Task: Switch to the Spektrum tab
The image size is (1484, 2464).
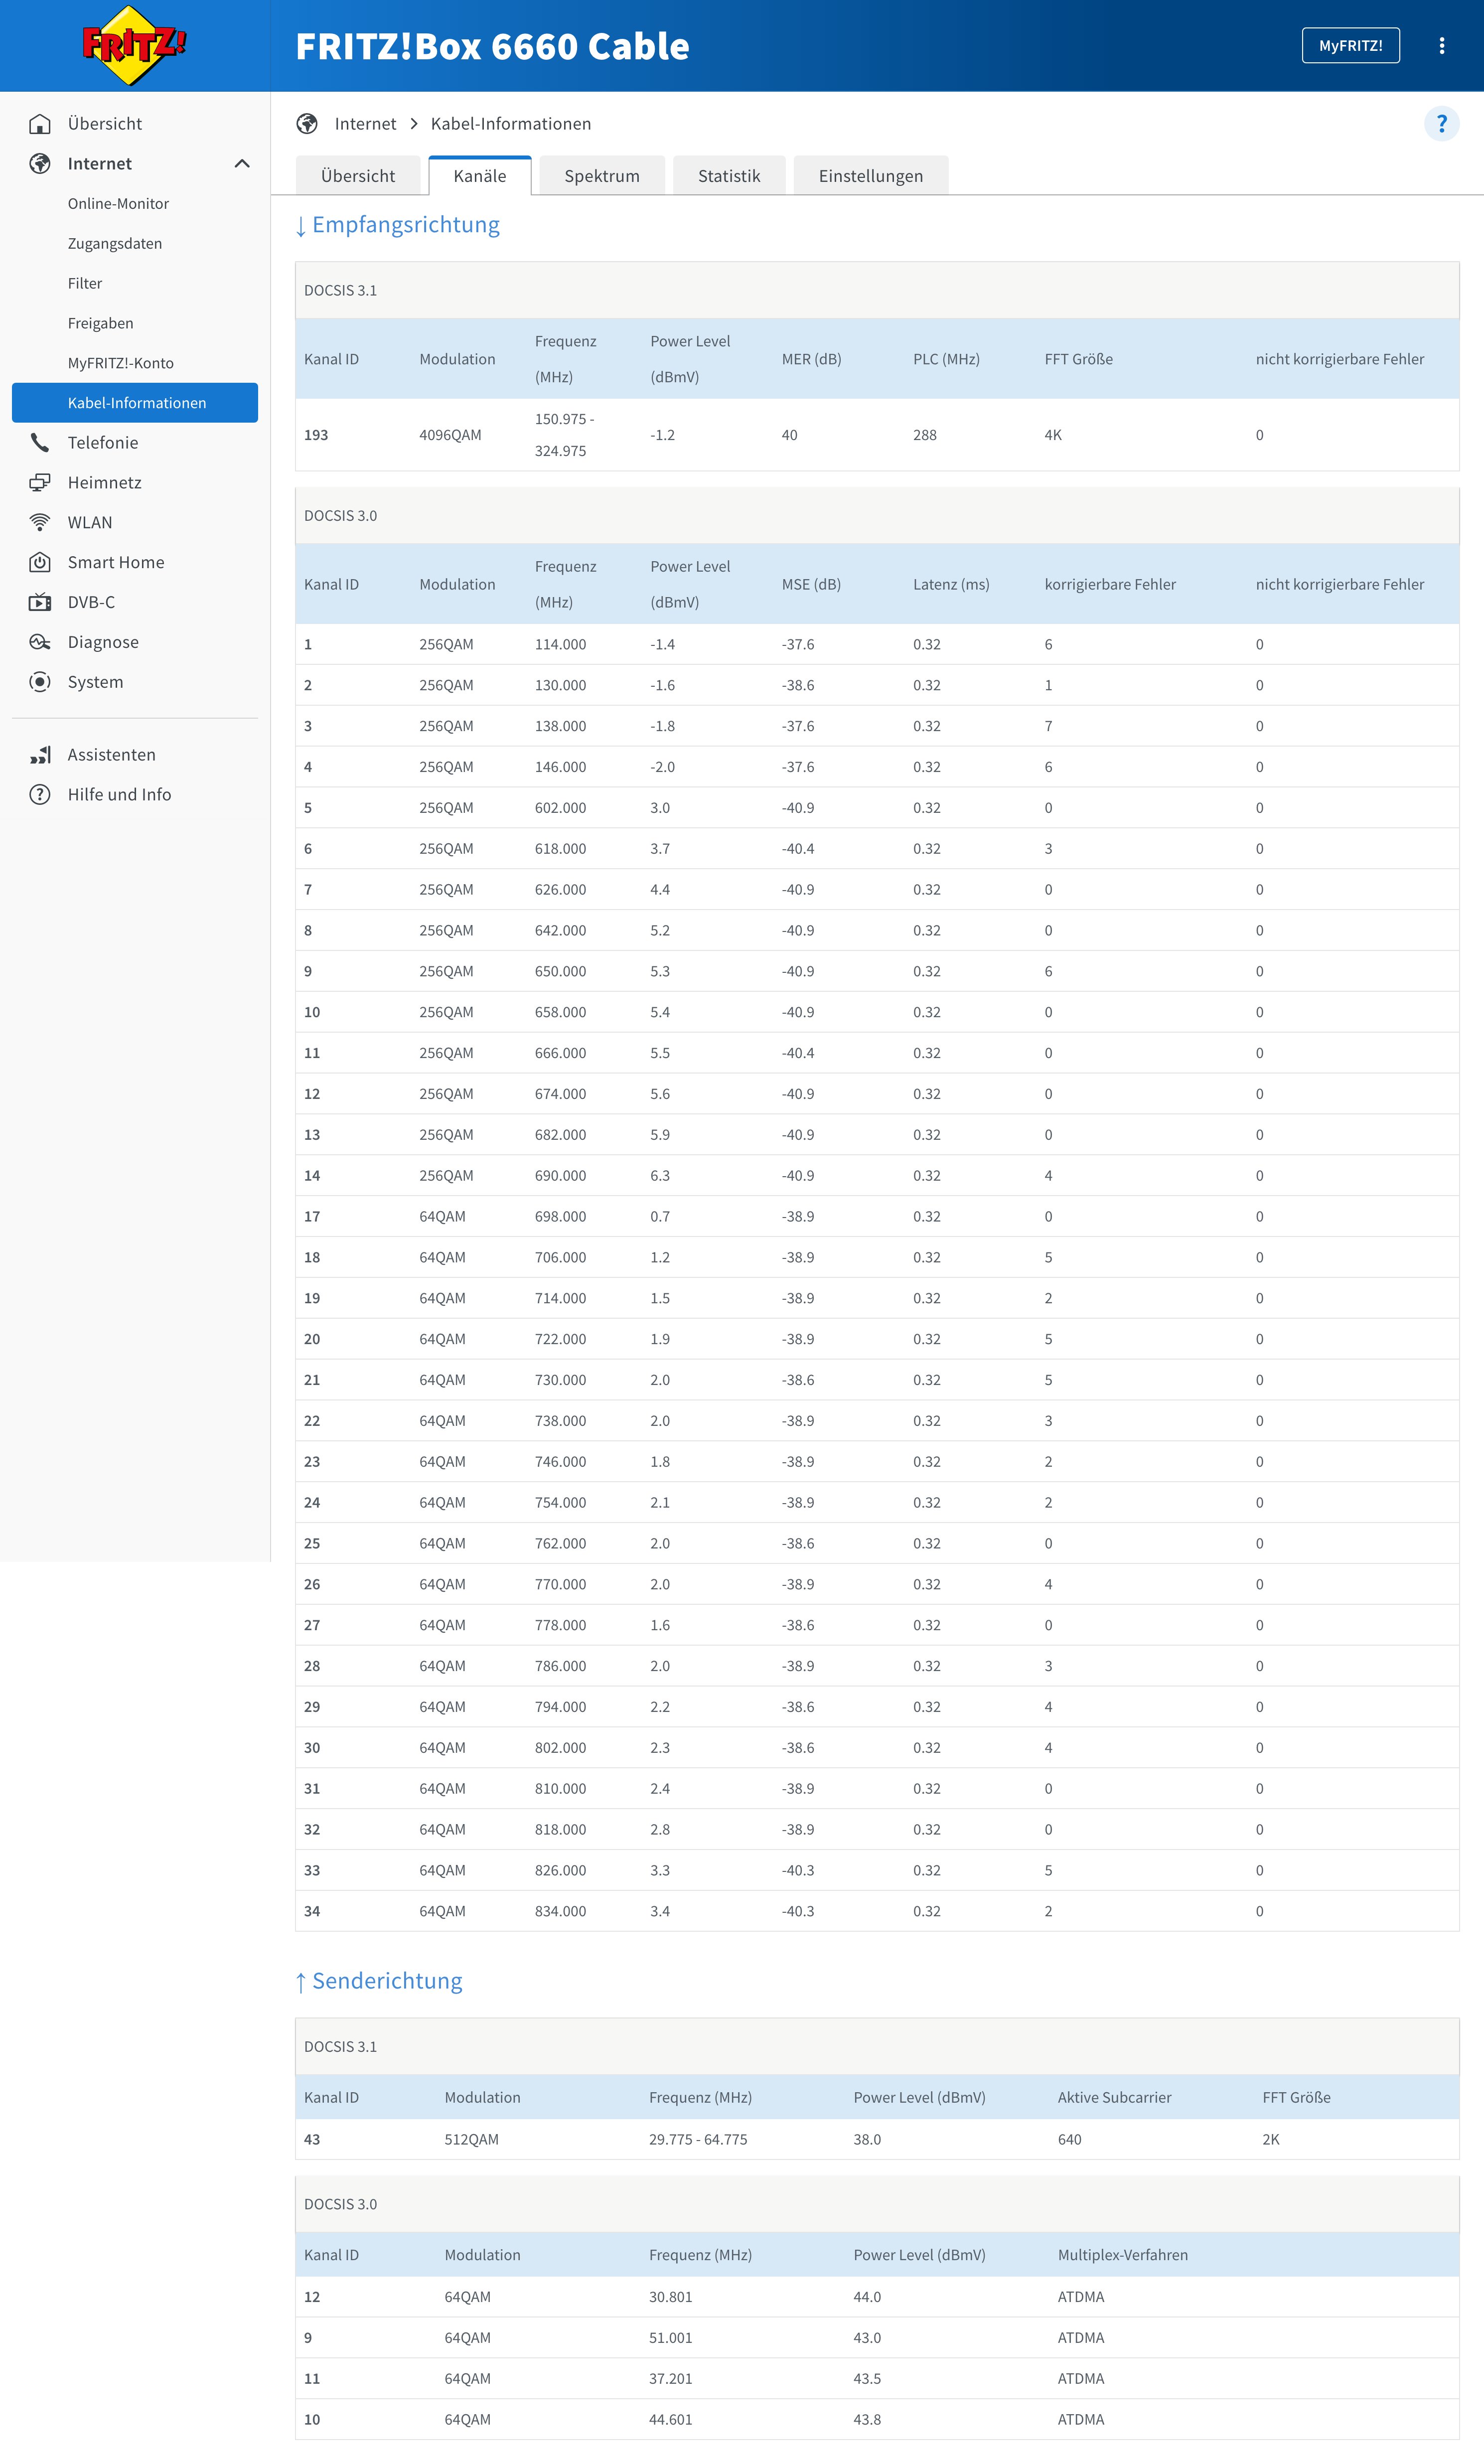Action: pyautogui.click(x=601, y=176)
